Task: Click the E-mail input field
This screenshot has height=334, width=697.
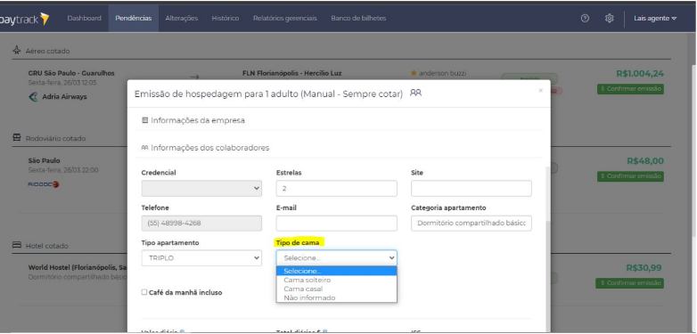Action: 337,224
